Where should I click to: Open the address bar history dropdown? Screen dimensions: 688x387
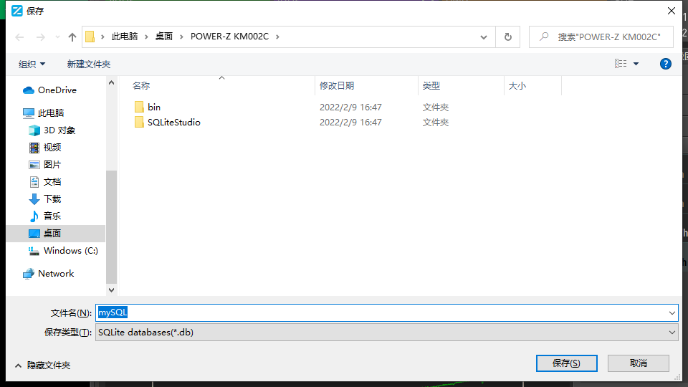point(484,37)
